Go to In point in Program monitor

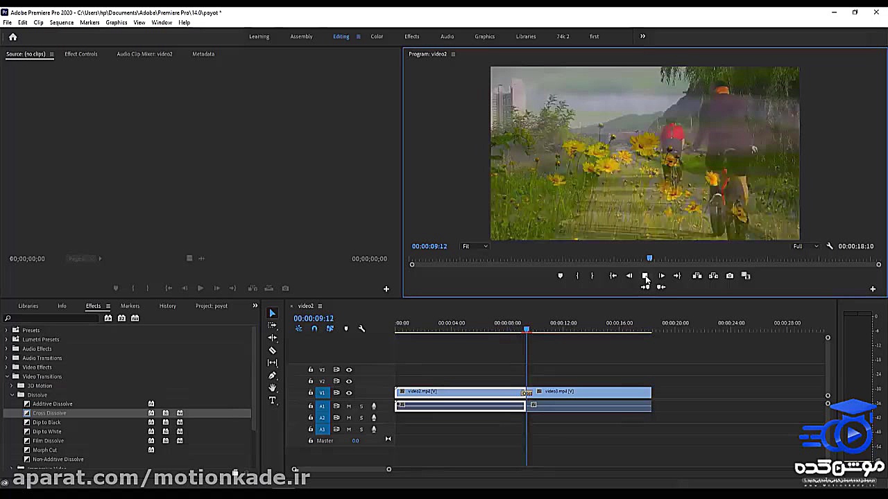[613, 276]
